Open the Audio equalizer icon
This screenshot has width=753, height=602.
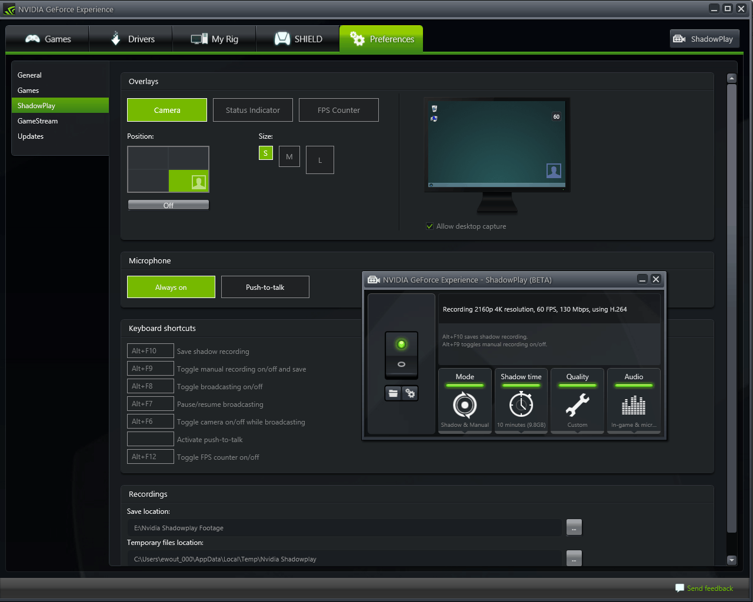(634, 404)
